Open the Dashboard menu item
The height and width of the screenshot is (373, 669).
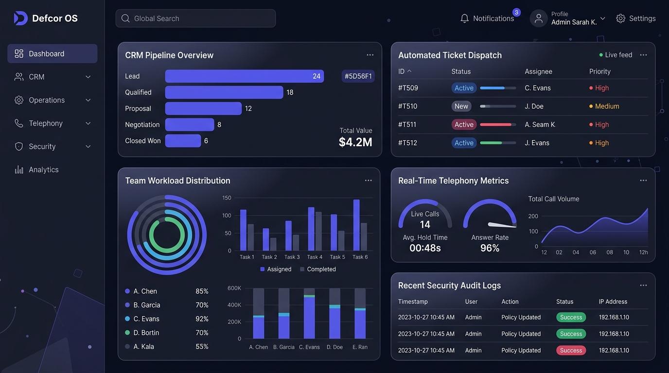(52, 53)
